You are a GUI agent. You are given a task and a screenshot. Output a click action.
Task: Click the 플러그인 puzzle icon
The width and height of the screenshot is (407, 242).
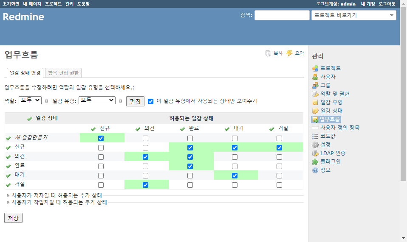click(315, 162)
